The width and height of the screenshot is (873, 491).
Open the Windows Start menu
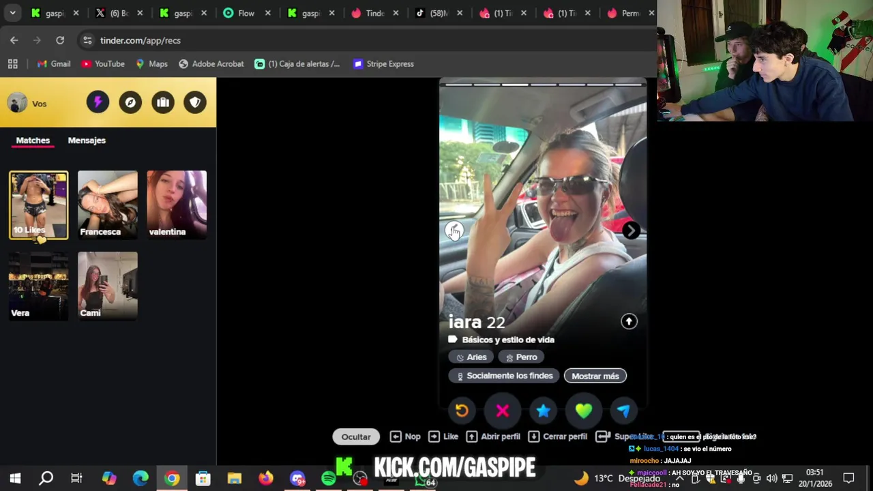pyautogui.click(x=15, y=478)
